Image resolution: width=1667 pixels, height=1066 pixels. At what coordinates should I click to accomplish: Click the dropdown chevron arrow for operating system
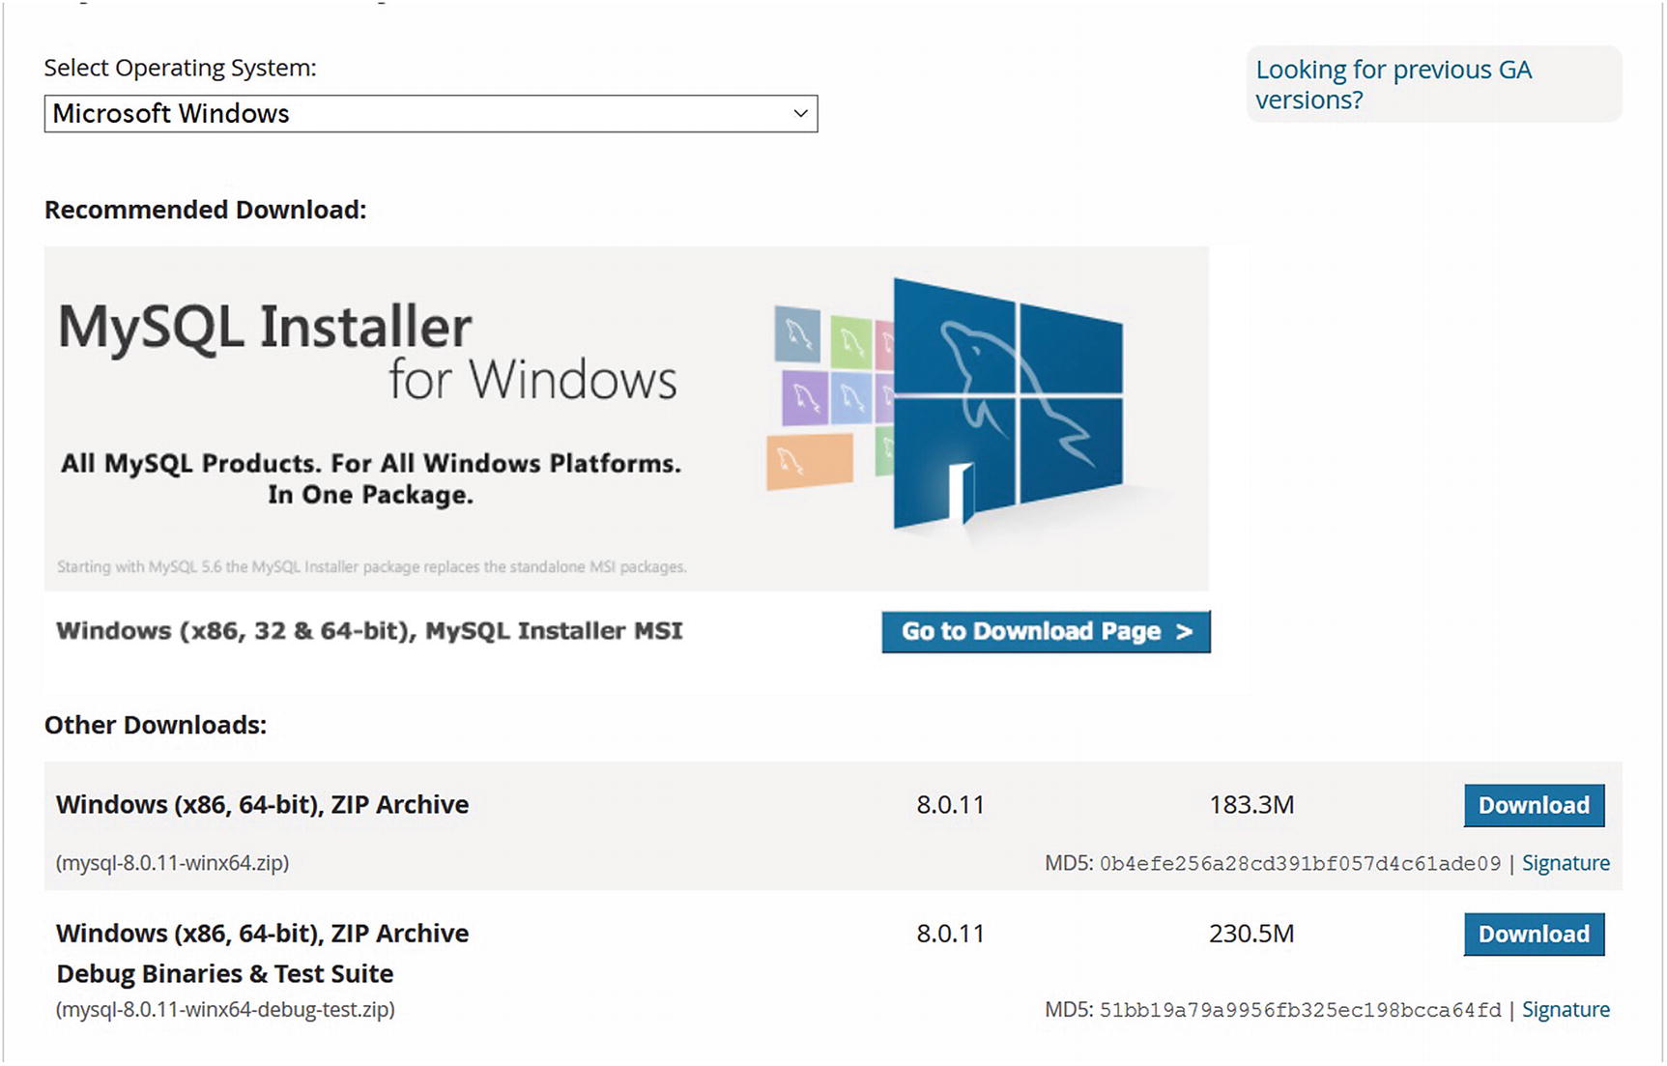coord(800,114)
